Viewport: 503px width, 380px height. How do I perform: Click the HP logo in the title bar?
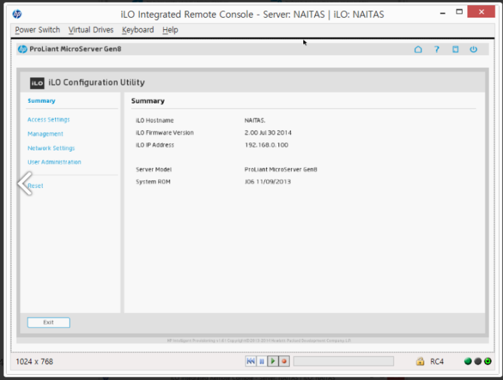coord(17,14)
